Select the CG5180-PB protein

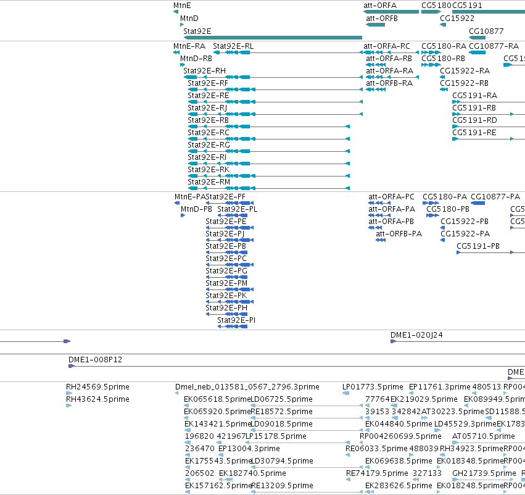[432, 215]
